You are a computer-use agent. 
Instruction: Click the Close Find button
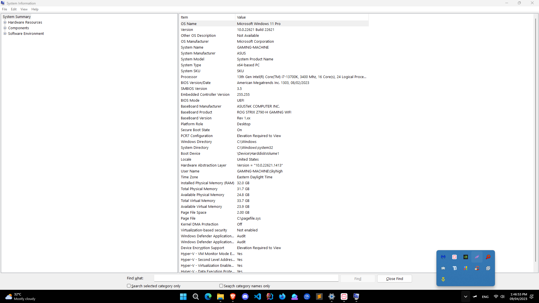pos(394,279)
